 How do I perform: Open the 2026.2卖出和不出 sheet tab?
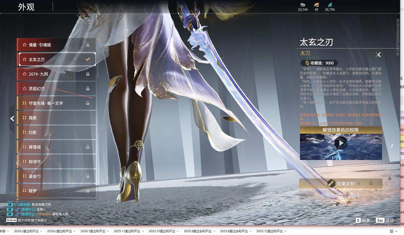(59, 231)
